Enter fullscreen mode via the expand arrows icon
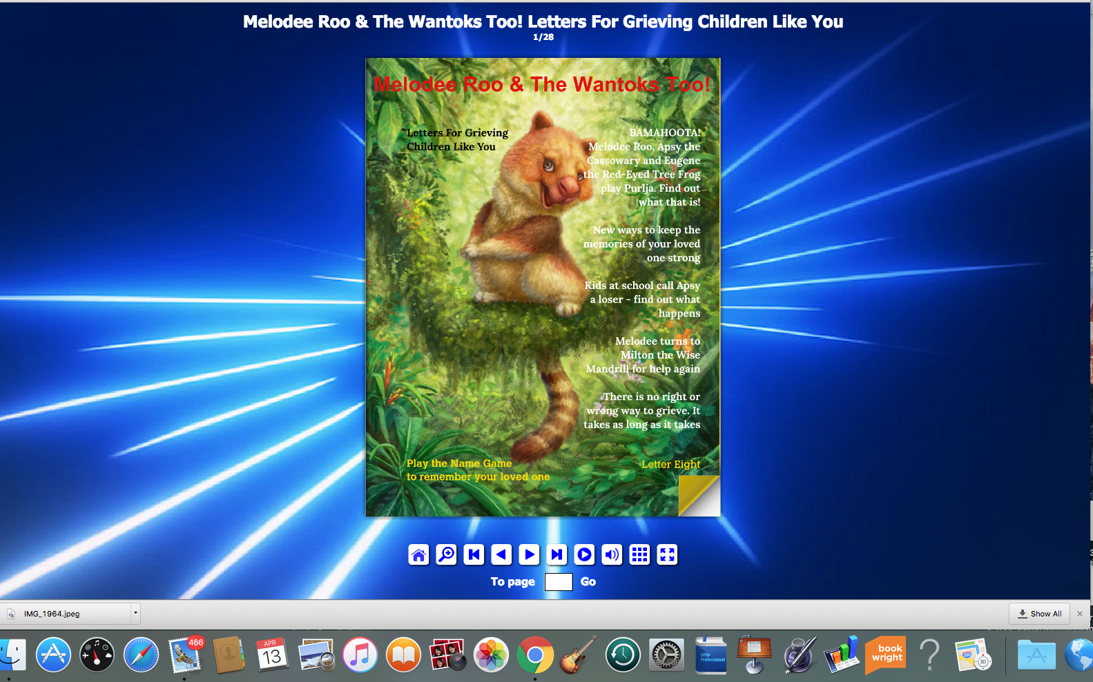 point(667,554)
